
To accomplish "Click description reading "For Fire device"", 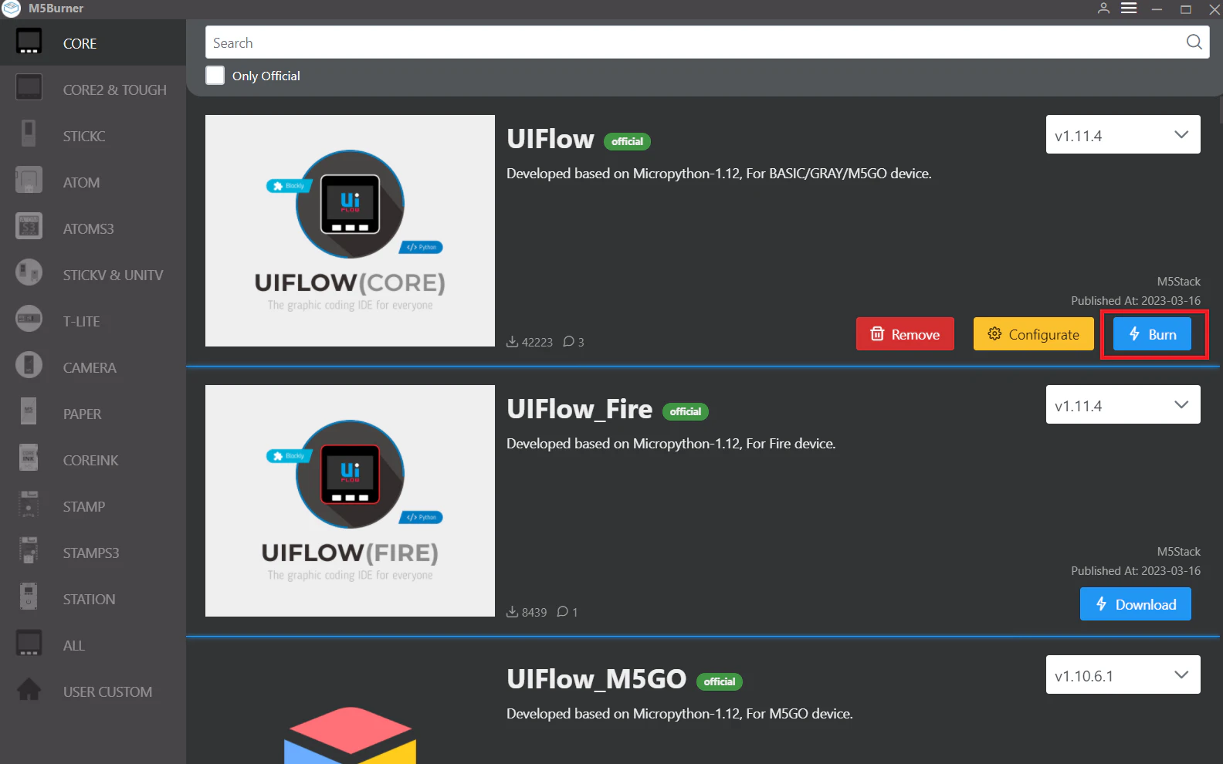I will [671, 444].
